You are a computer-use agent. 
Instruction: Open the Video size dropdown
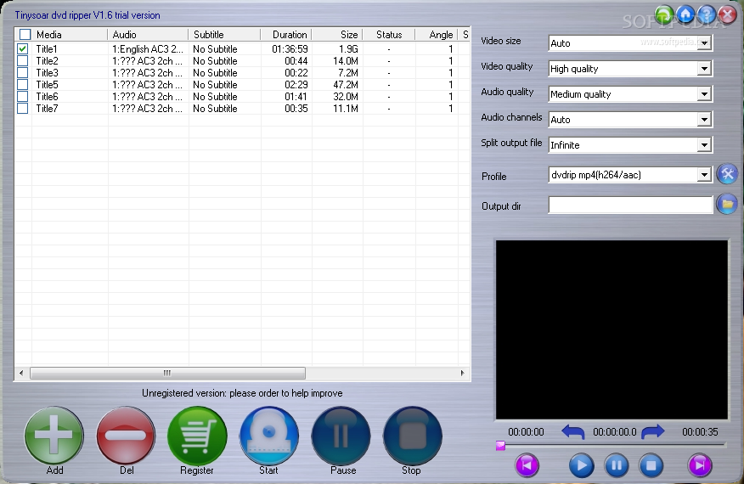tap(704, 43)
